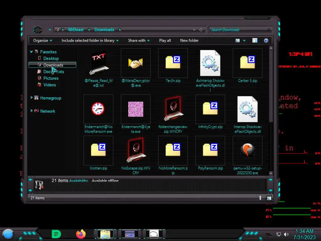Select Endermanch@Xyeta.exe pink noise icon

point(135,109)
